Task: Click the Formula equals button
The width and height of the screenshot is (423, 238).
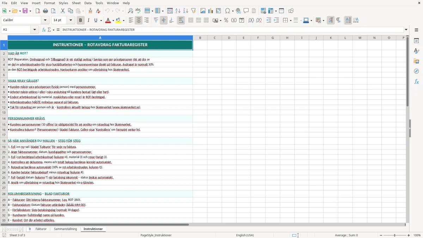Action: [x=58, y=30]
